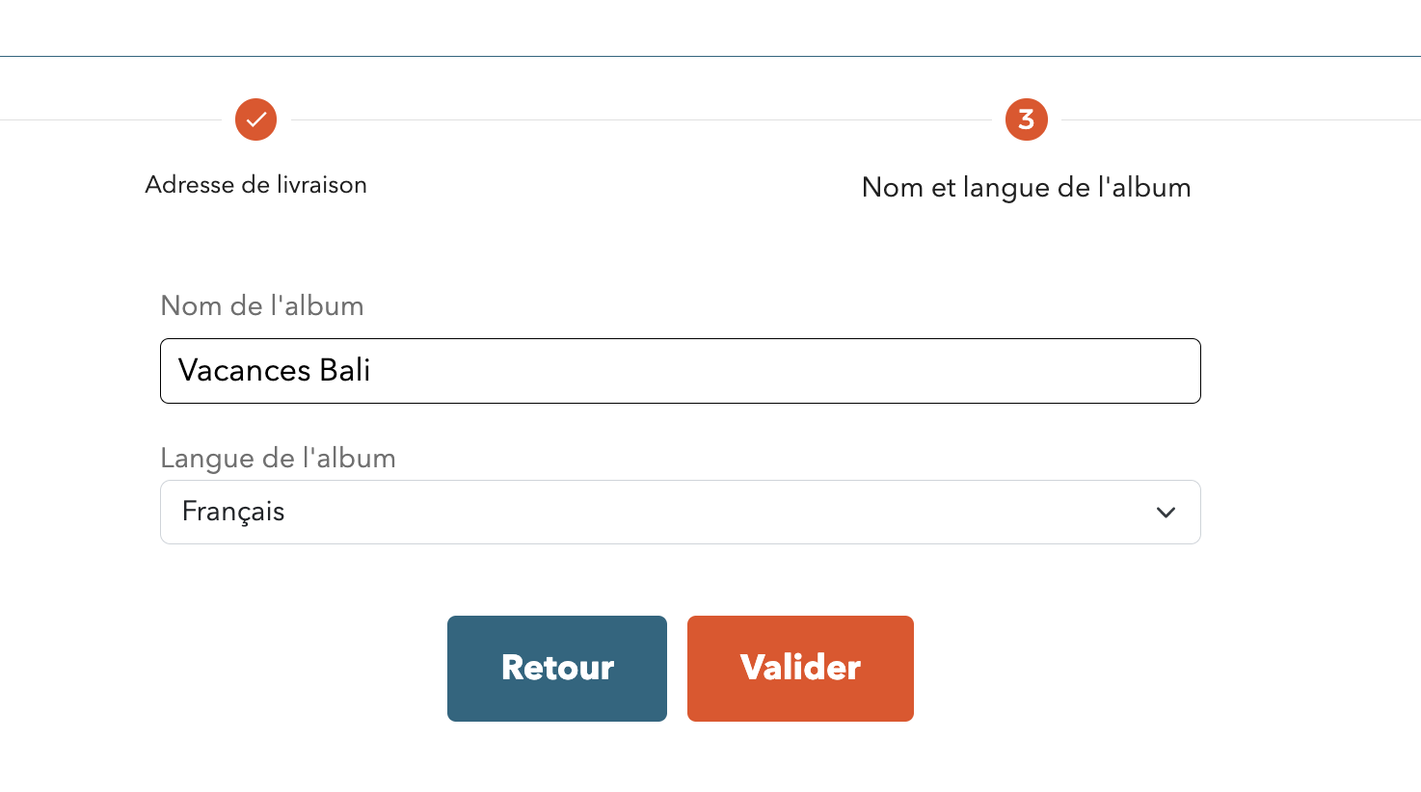The height and width of the screenshot is (792, 1421).
Task: Select the Nom et langue de l'album step
Action: pyautogui.click(x=1026, y=187)
